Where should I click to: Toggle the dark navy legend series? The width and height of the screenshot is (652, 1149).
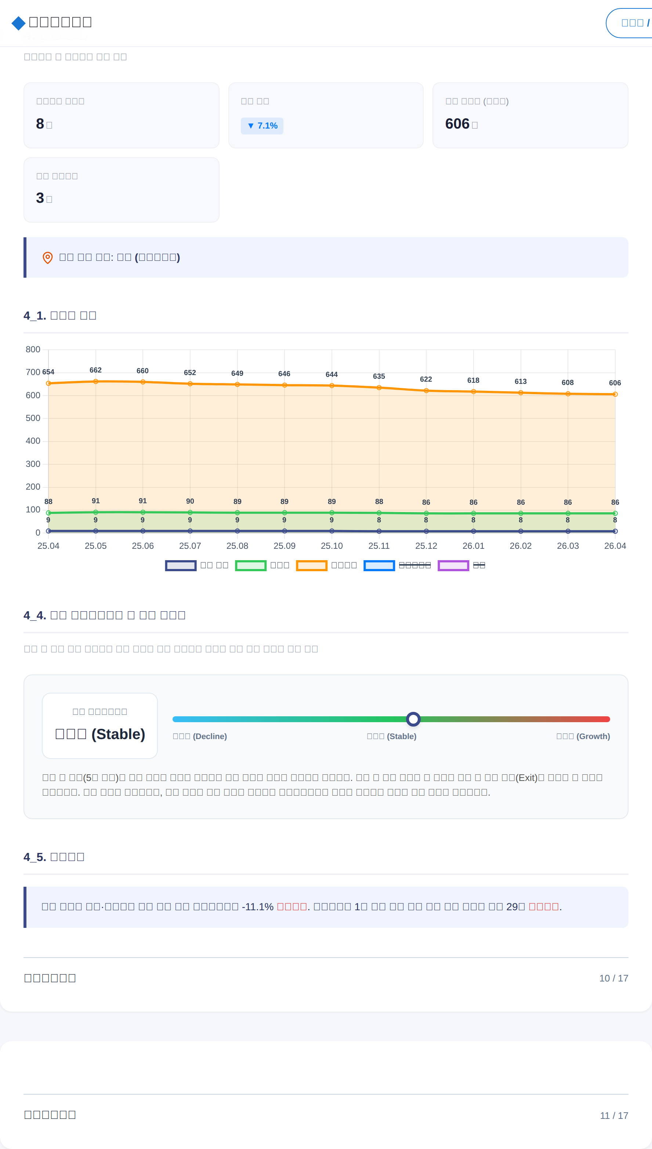(197, 565)
